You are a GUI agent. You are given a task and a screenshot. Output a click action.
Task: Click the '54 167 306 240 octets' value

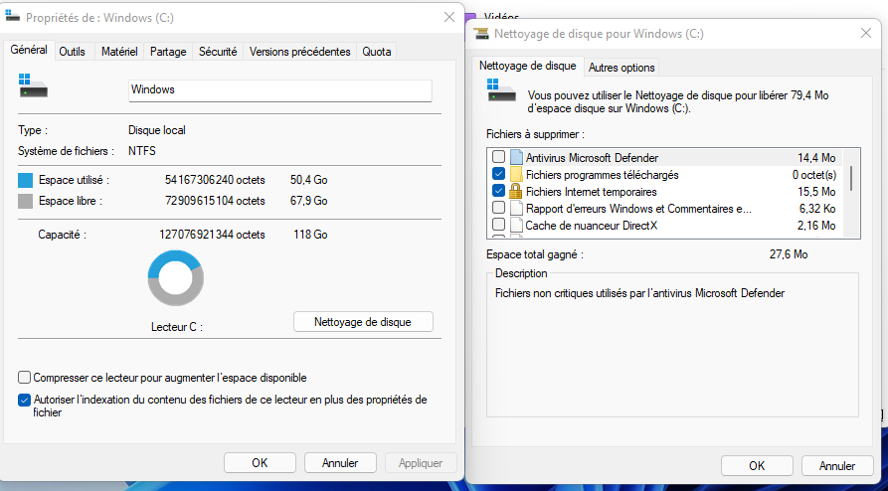coord(215,180)
